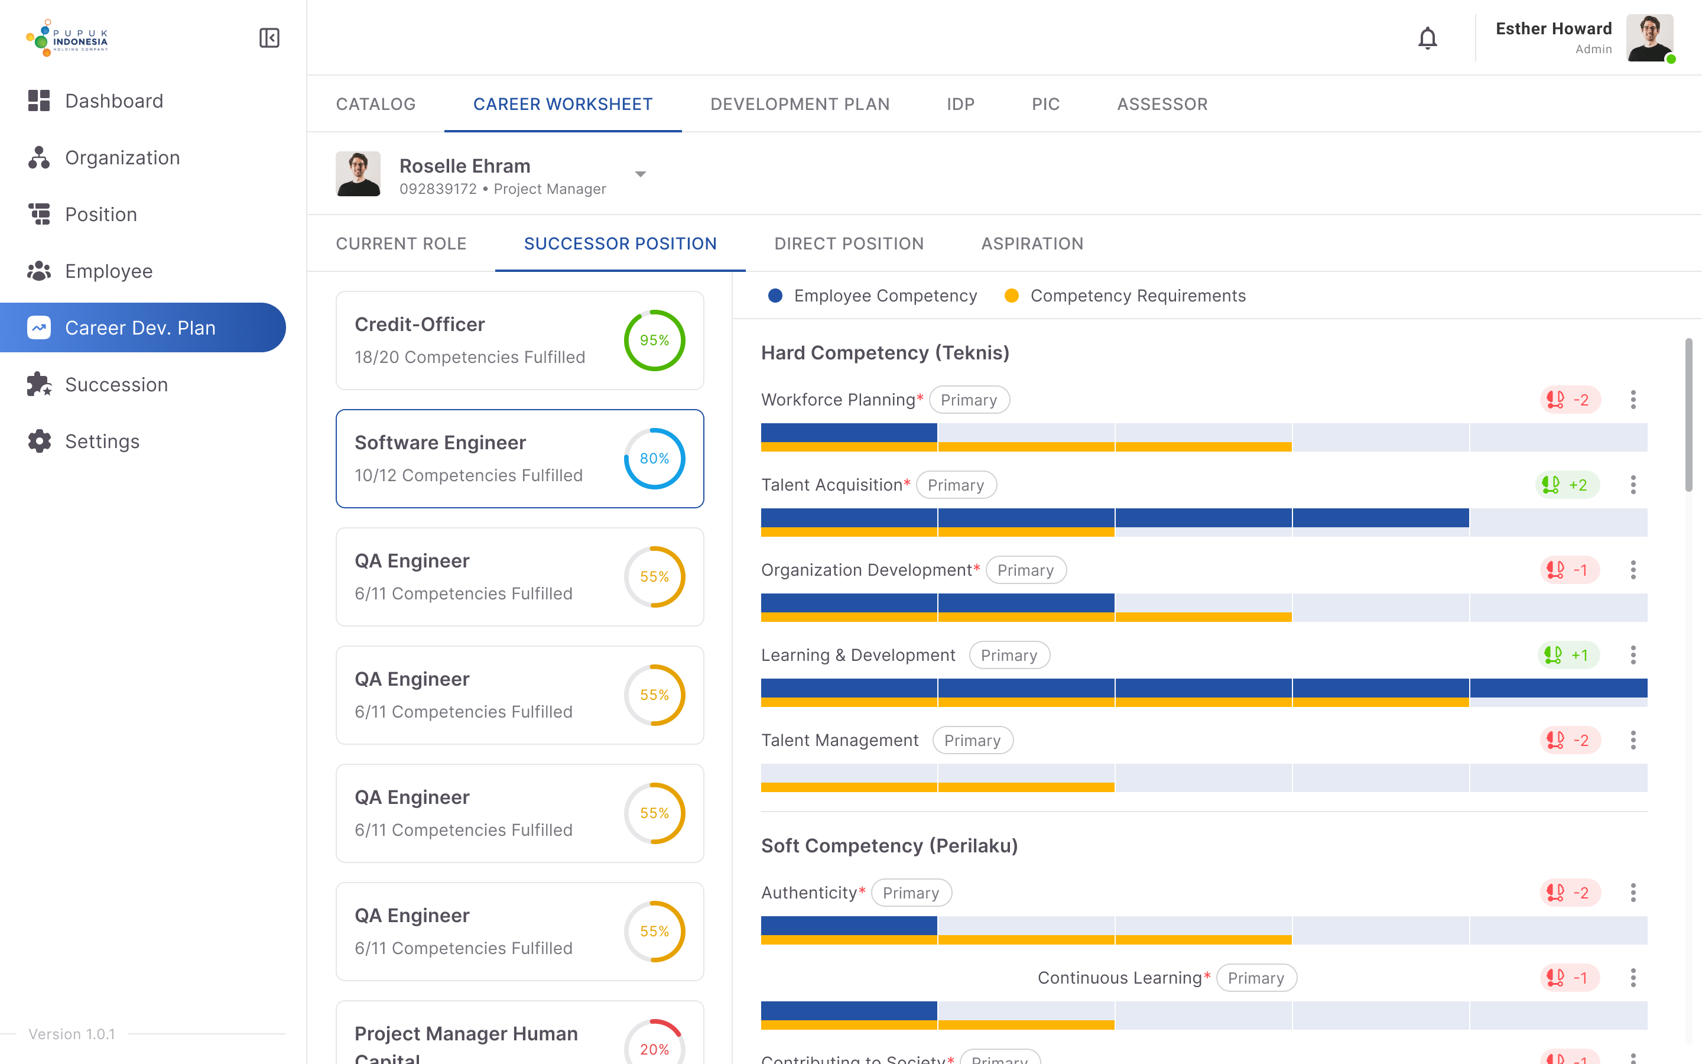Click the -1 gap badge for Organization Development
The image size is (1702, 1064).
click(1570, 570)
